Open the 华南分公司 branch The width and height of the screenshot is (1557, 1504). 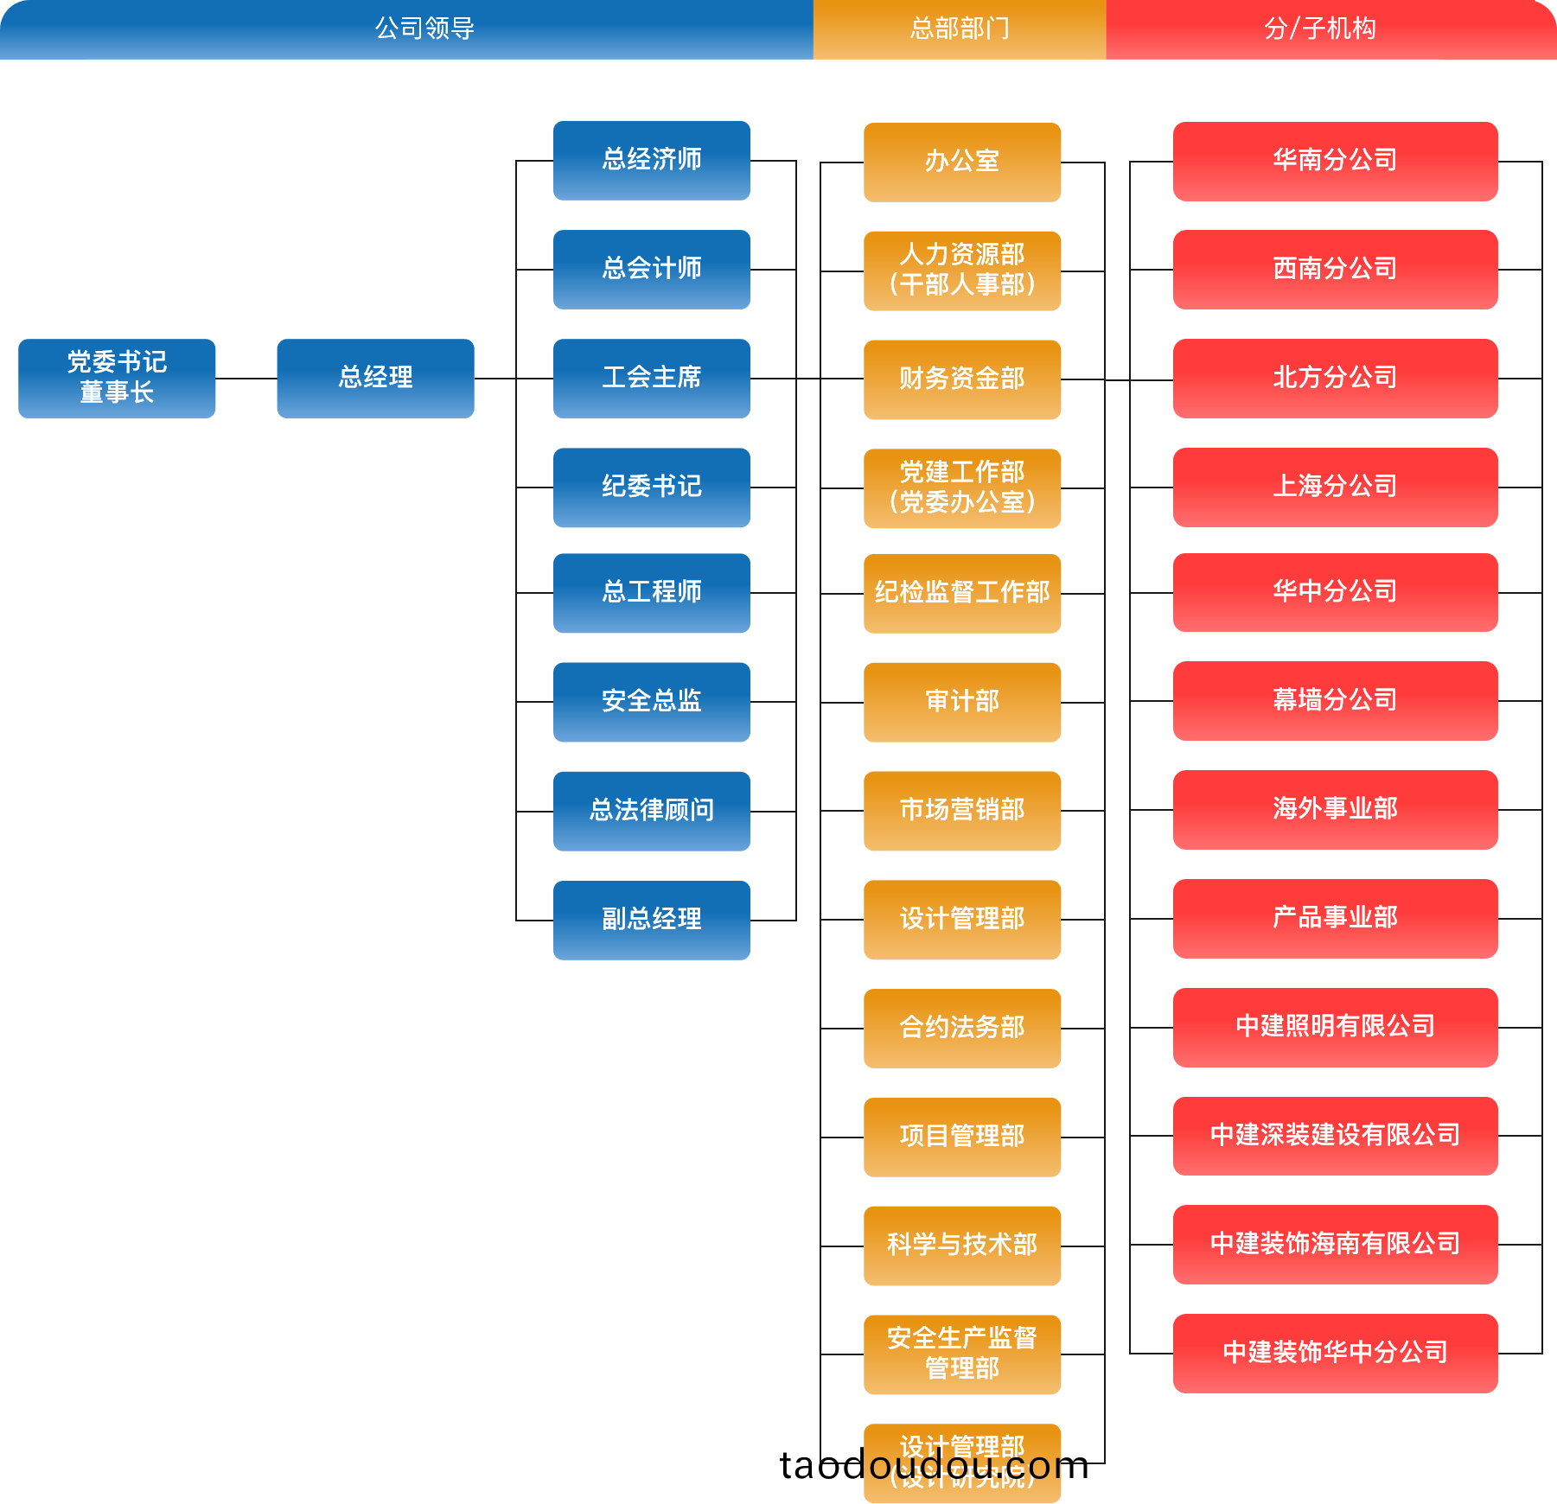pyautogui.click(x=1335, y=162)
